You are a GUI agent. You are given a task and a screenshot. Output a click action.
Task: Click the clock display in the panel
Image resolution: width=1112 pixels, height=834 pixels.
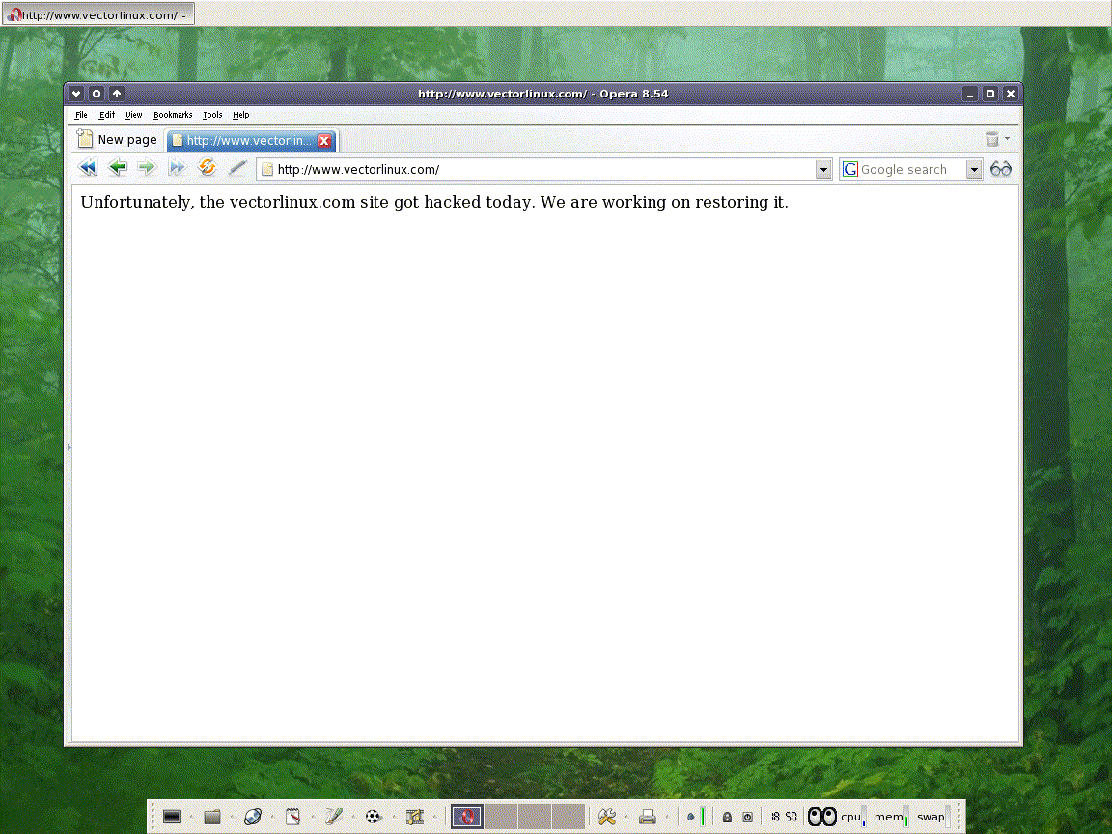pyautogui.click(x=784, y=817)
